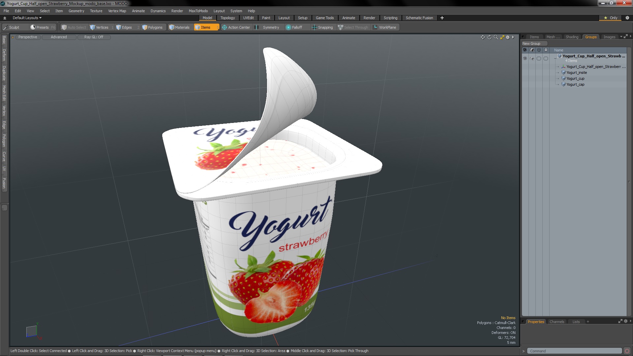
Task: Toggle Symmetry mode
Action: tap(267, 27)
